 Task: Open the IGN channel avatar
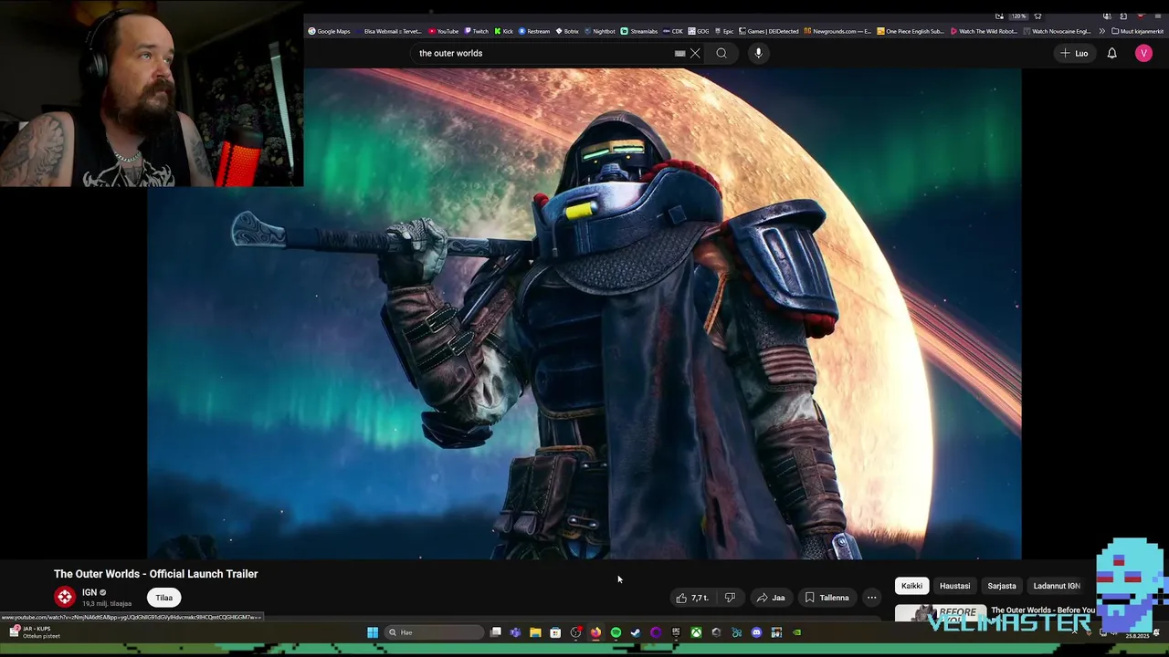pyautogui.click(x=65, y=597)
